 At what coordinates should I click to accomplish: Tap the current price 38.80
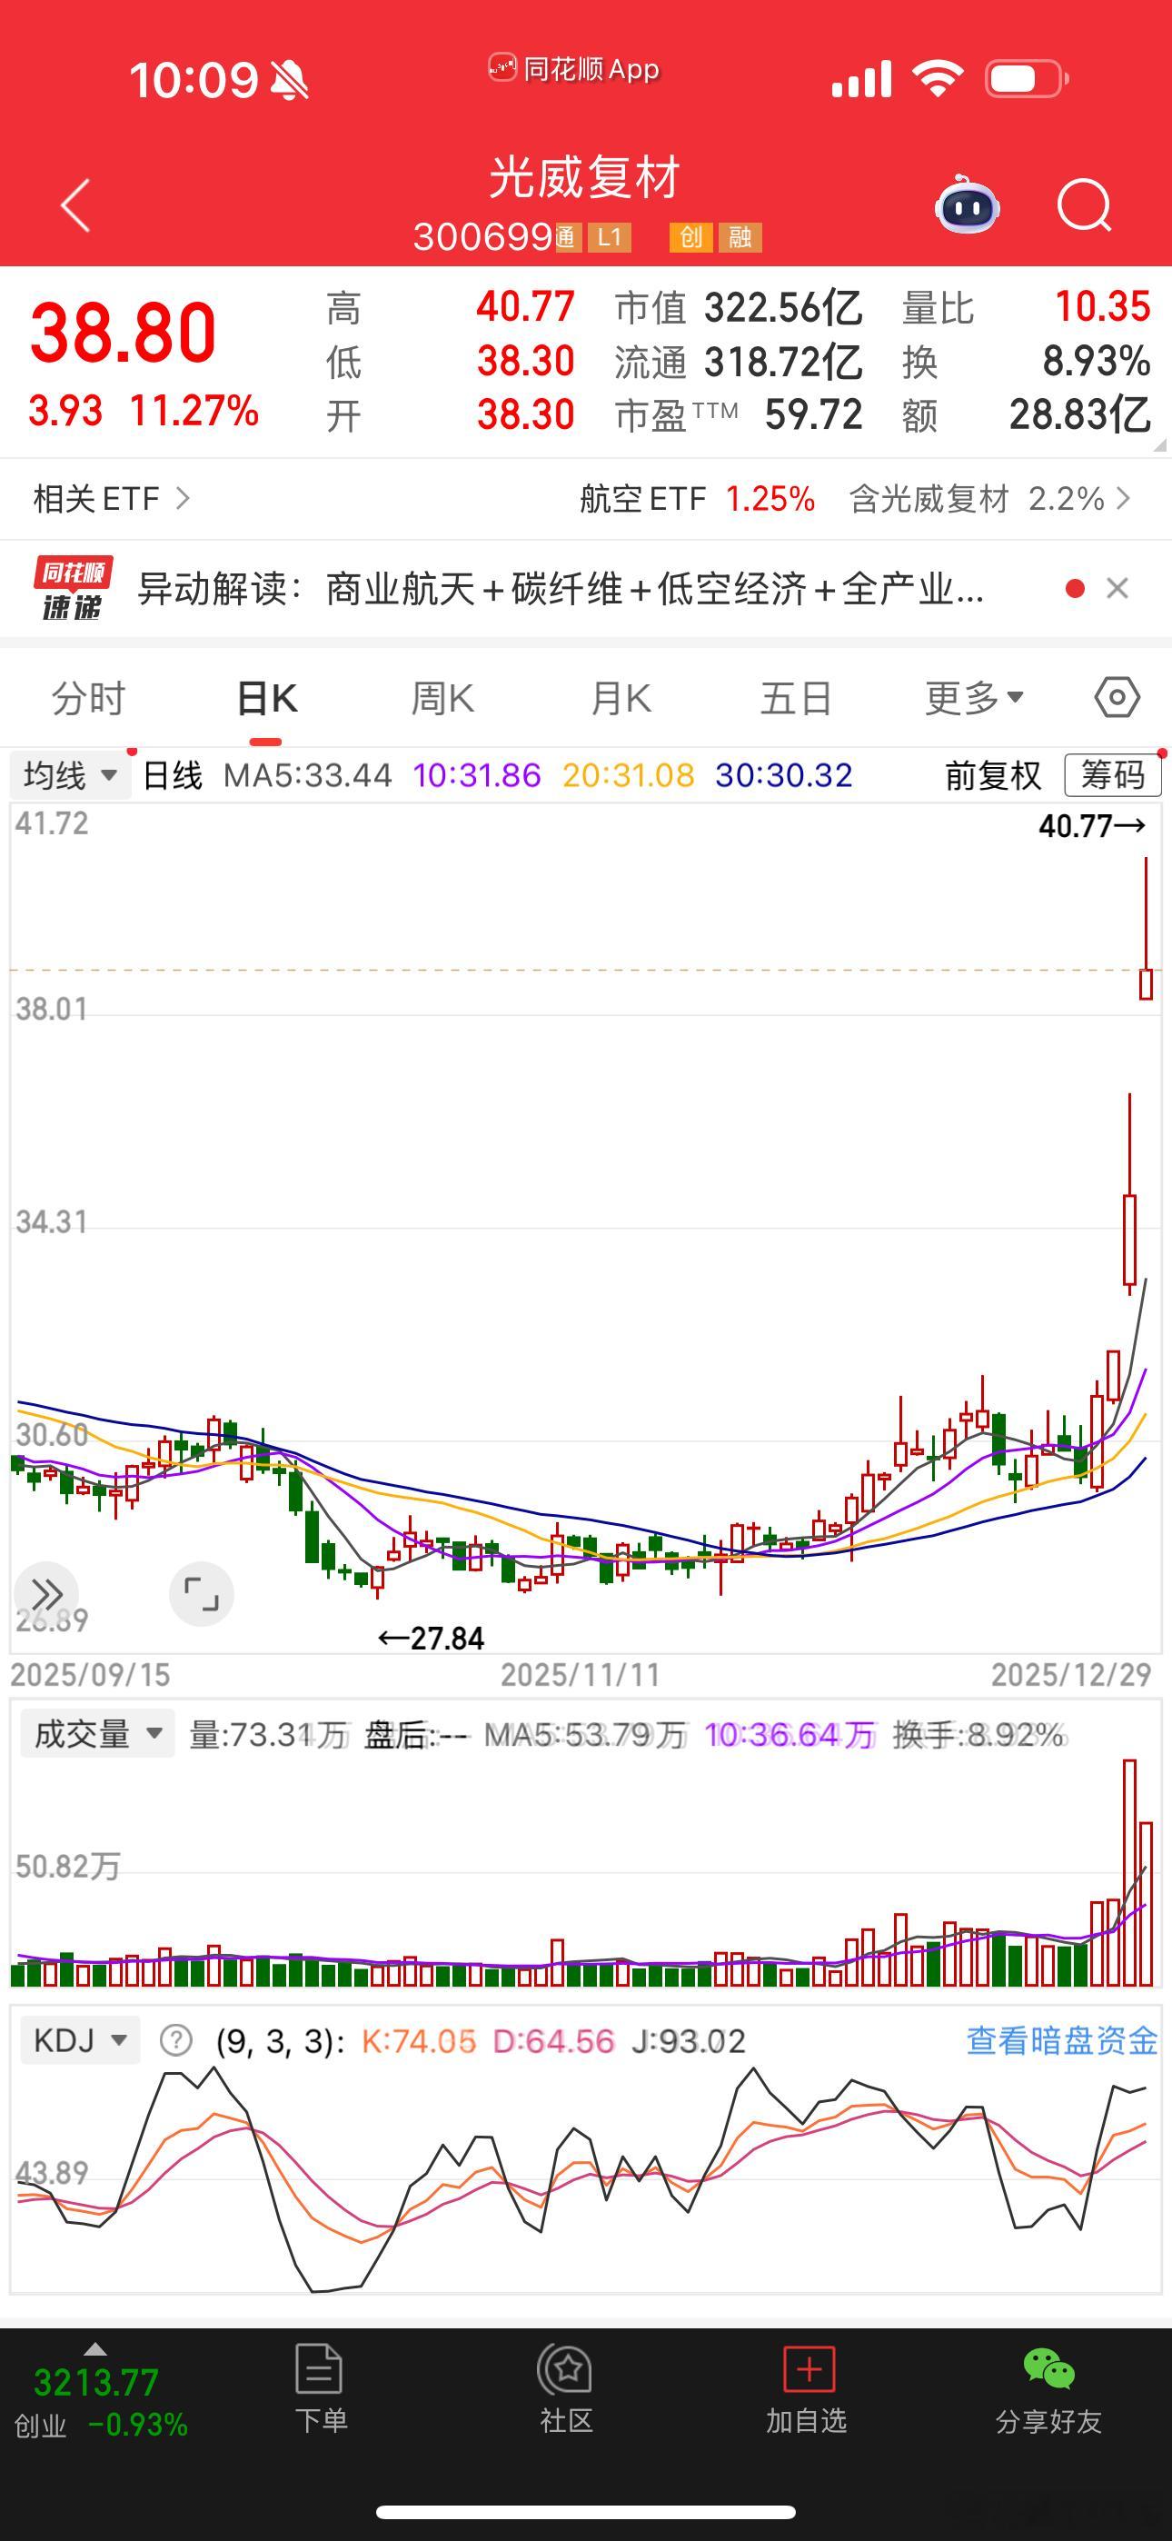(x=124, y=334)
